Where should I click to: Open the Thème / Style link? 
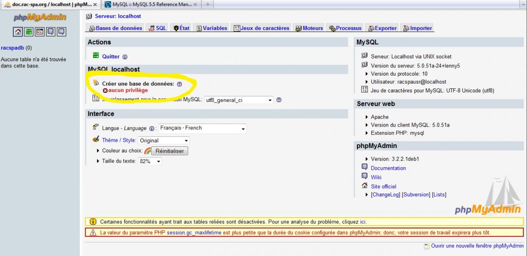coord(119,140)
